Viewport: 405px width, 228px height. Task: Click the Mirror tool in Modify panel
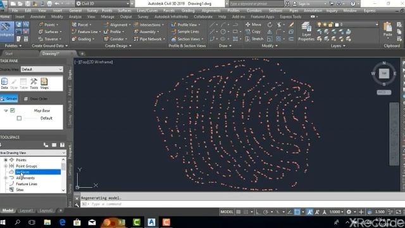[x=270, y=32]
